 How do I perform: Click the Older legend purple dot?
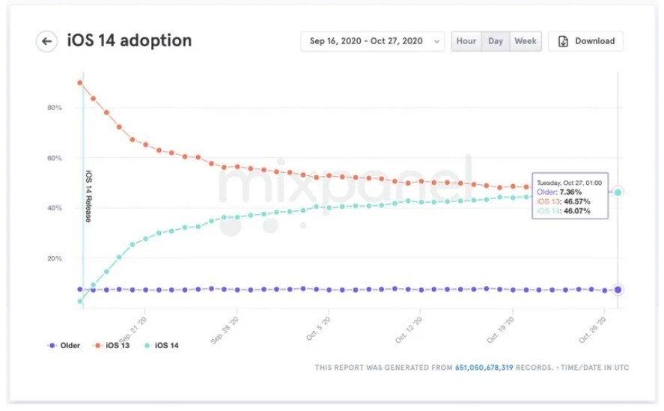click(x=51, y=345)
